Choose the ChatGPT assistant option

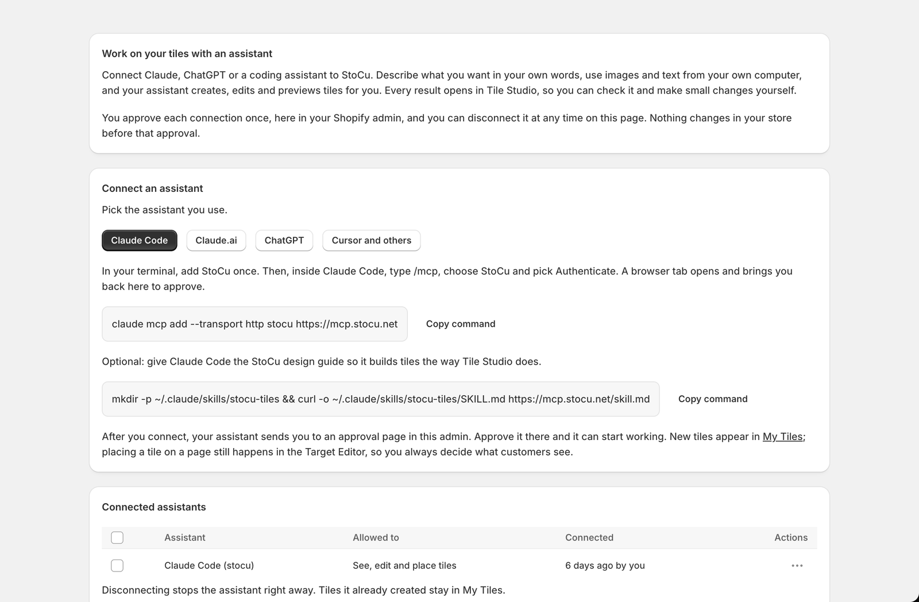(284, 241)
